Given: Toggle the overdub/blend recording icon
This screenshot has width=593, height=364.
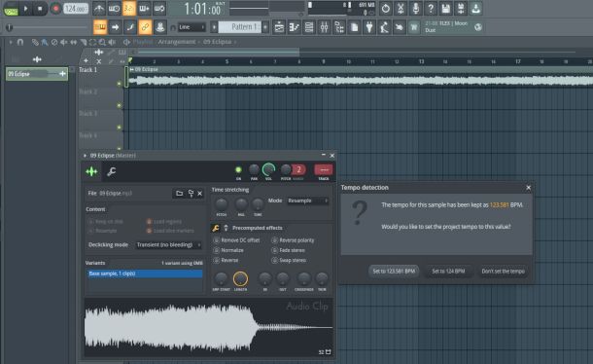Looking at the screenshot, I should [x=144, y=9].
